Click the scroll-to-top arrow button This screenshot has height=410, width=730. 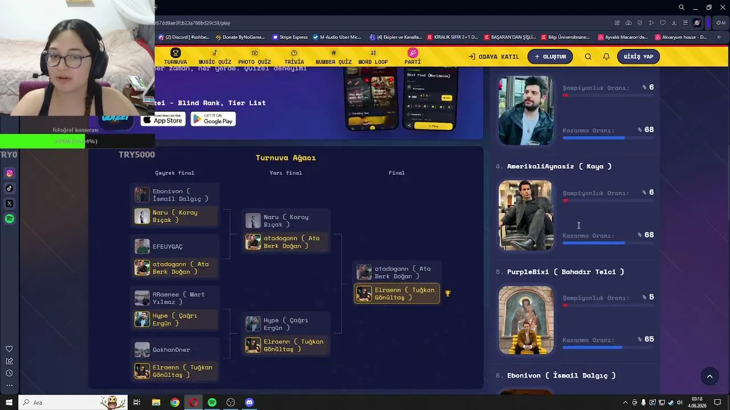709,376
